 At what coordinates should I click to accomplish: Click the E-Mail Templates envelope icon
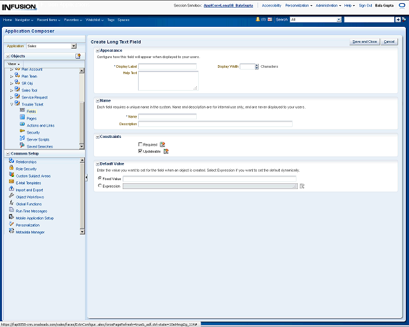pyautogui.click(x=12, y=183)
